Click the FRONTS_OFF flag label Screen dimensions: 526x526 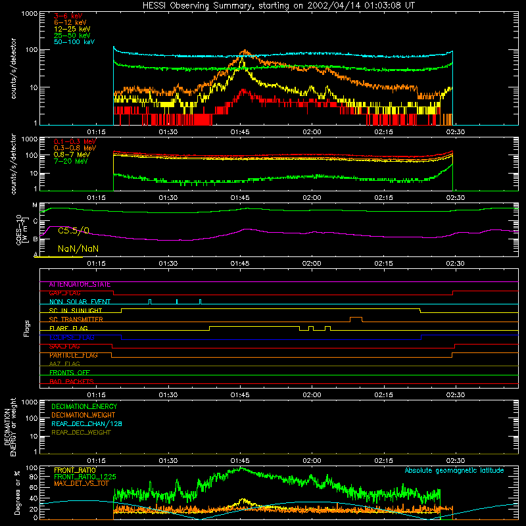tap(70, 373)
